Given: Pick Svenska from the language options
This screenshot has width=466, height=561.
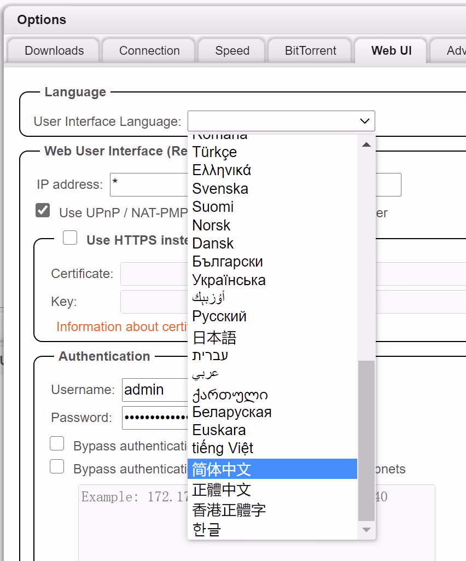Looking at the screenshot, I should click(220, 189).
